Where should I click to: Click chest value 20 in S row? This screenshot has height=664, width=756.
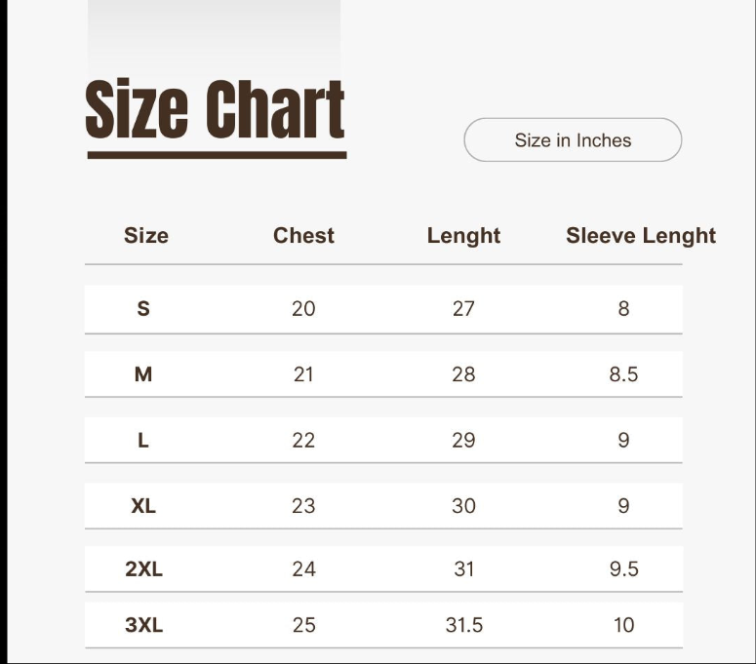click(x=303, y=309)
